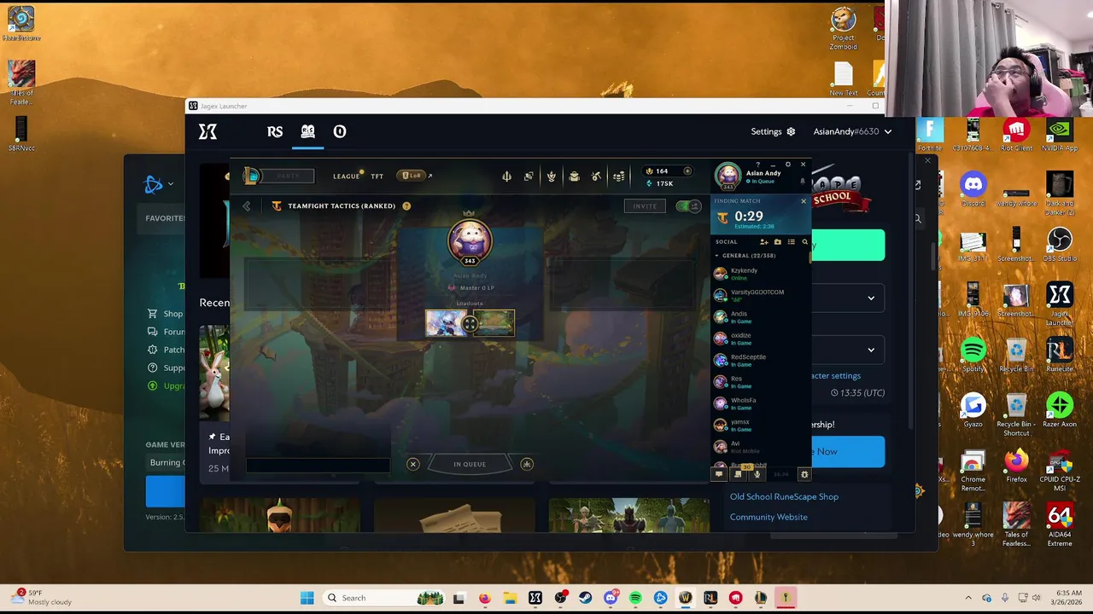The width and height of the screenshot is (1093, 614).
Task: Open Firefox from the taskbar
Action: 484,598
